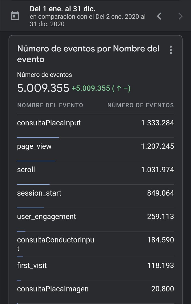
Task: Open the consultaPlacaInput event row
Action: pos(96,126)
